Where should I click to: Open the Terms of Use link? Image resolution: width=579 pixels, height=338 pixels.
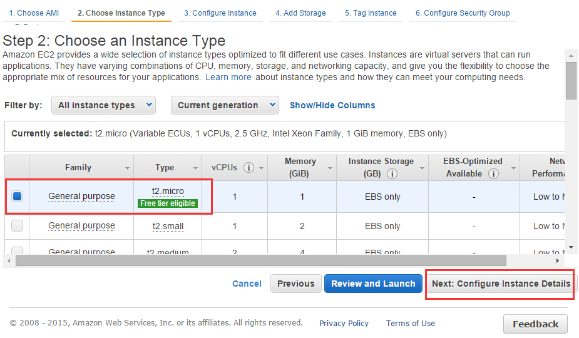point(410,323)
